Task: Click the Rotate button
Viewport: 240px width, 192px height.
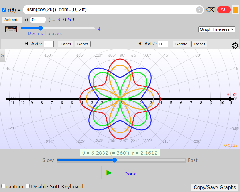Action: [181, 44]
